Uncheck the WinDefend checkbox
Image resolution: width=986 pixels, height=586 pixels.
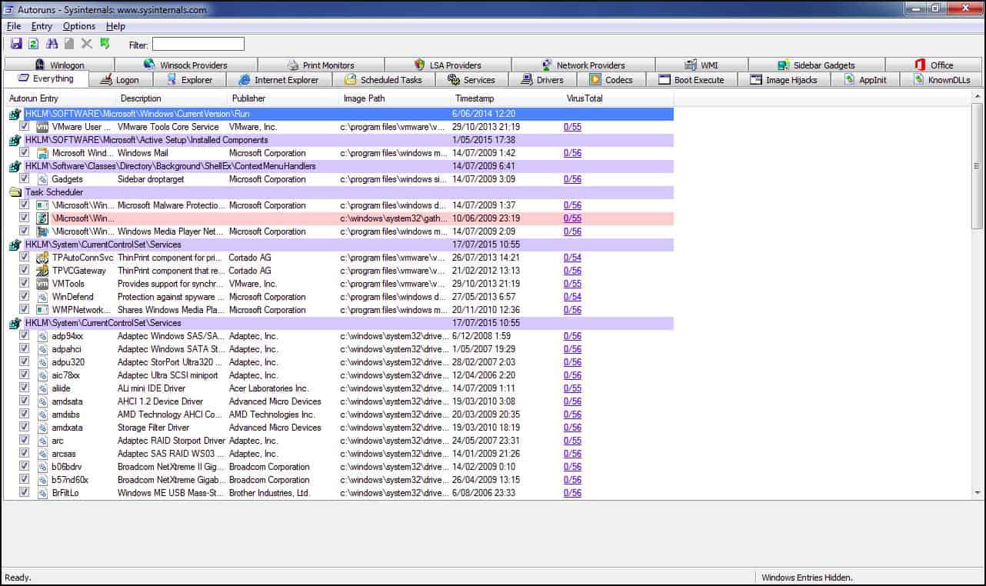click(x=25, y=296)
